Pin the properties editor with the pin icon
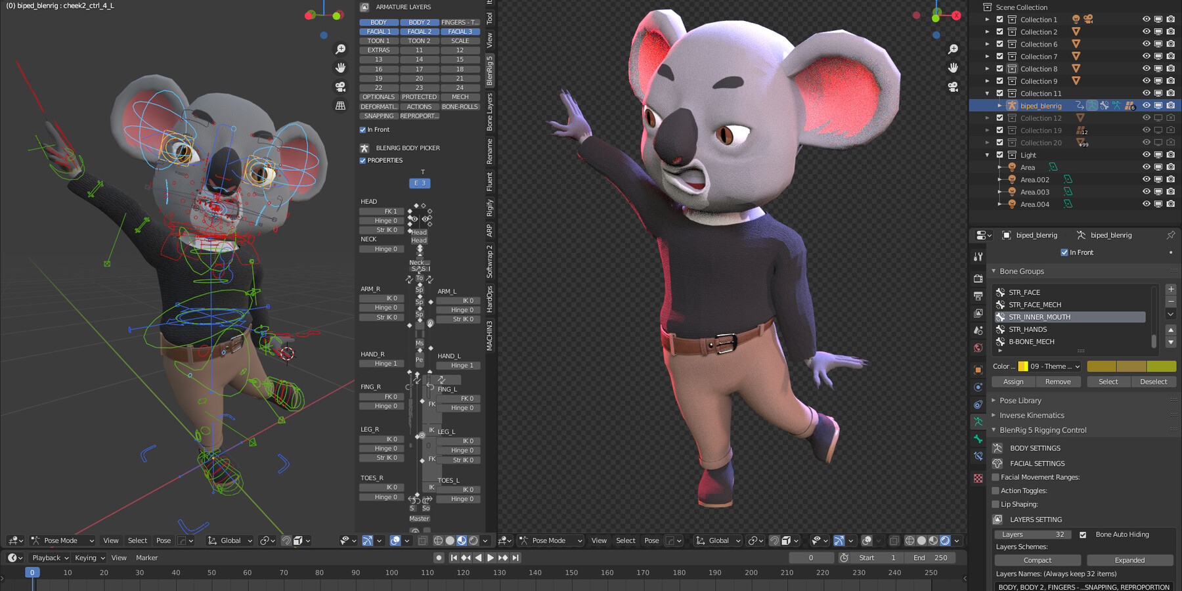 (x=1170, y=235)
